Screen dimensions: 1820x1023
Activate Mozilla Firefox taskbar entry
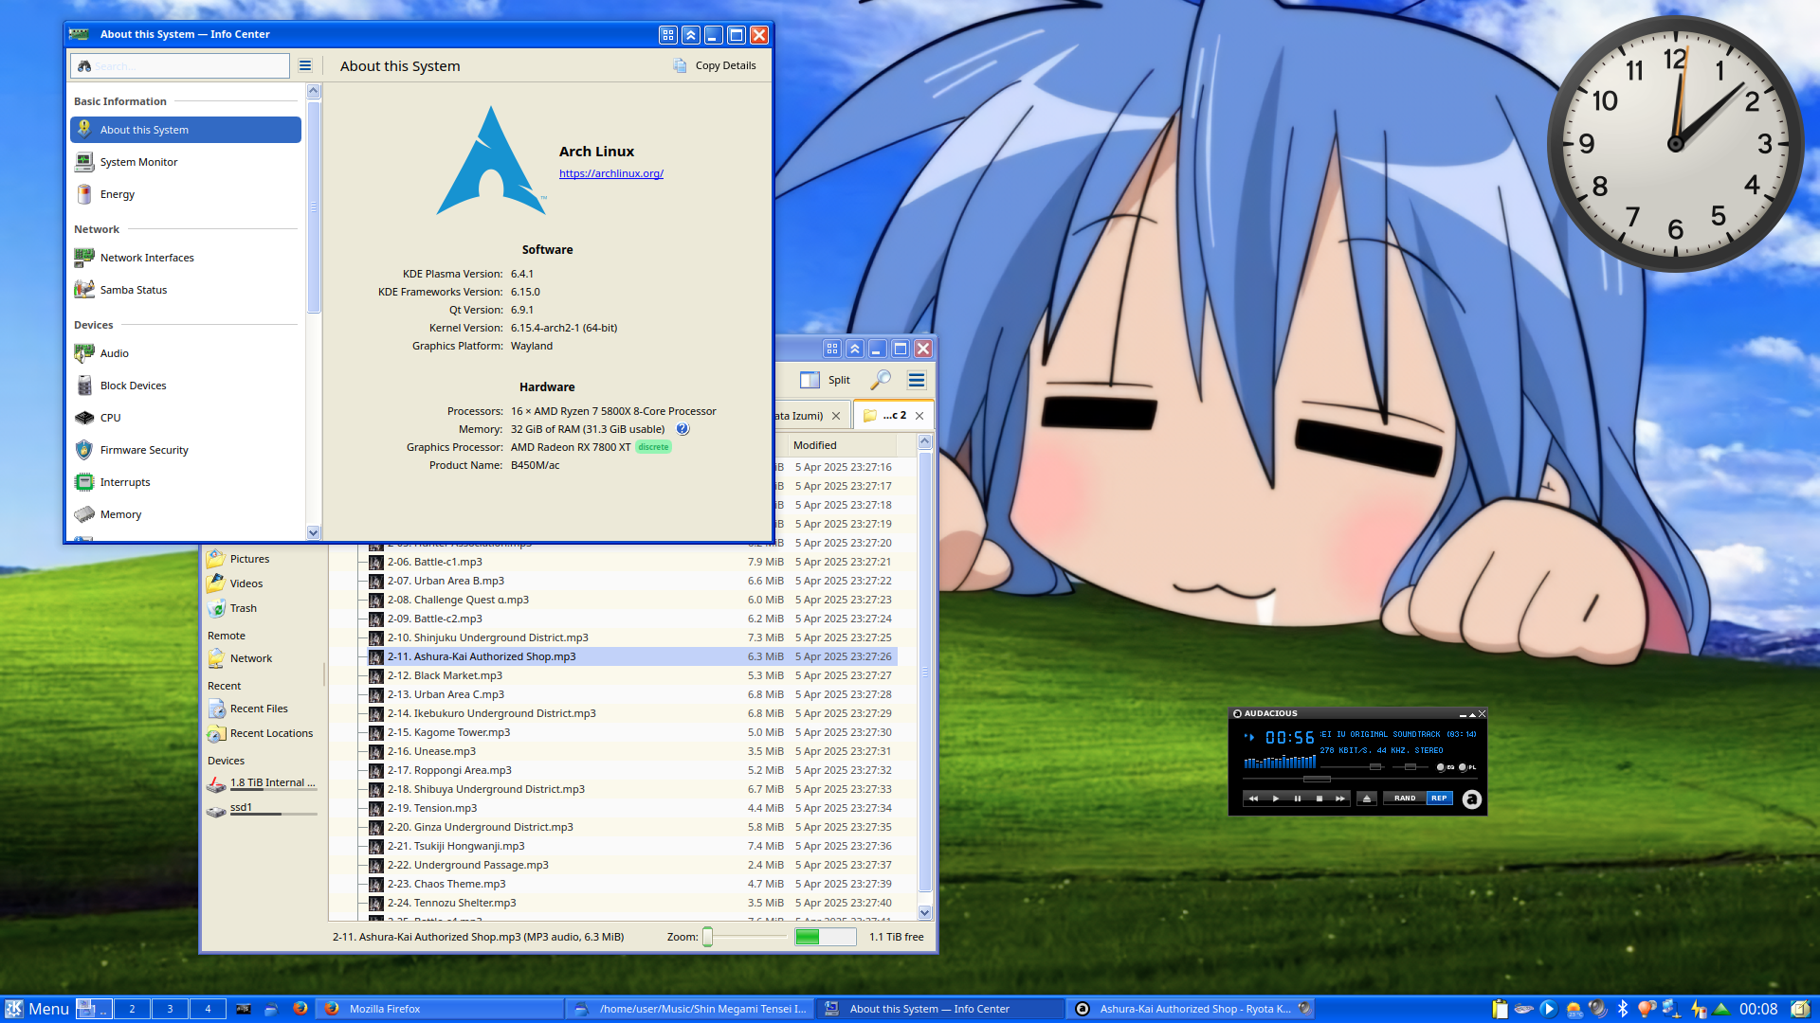[x=440, y=1009]
